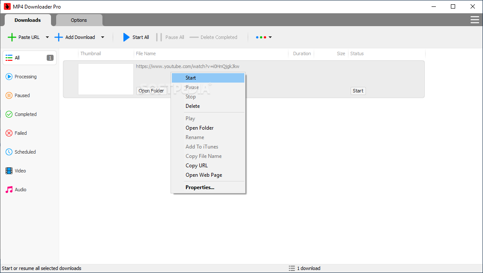Viewport: 483px width, 273px height.
Task: Switch to the Options tab
Action: pos(79,20)
